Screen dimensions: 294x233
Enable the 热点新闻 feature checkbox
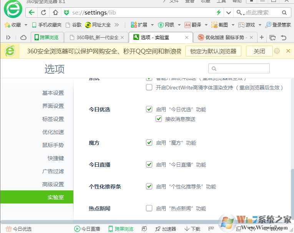point(149,208)
